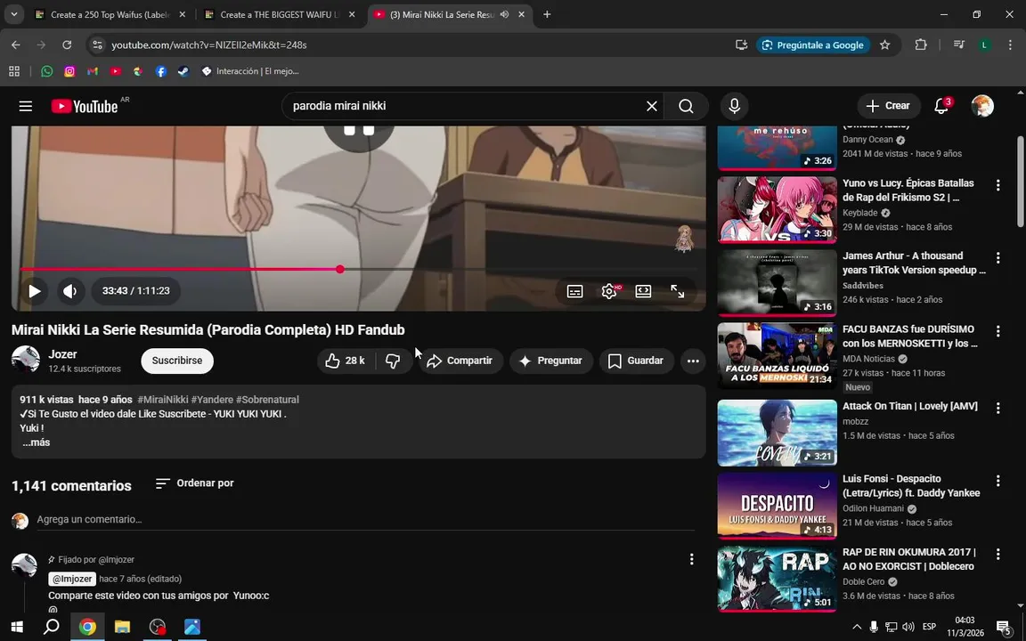1026x641 pixels.
Task: Open the #MiraiNikki hashtag
Action: 163,400
